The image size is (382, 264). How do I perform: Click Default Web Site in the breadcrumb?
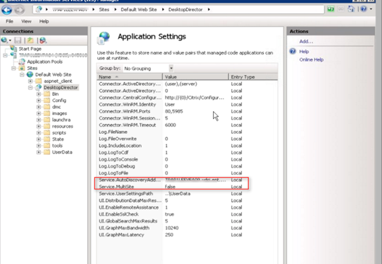[138, 10]
